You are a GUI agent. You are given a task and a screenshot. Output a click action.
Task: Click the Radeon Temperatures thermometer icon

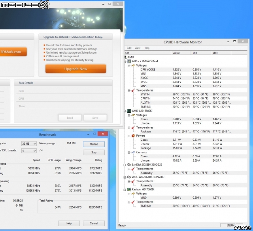click(133, 202)
